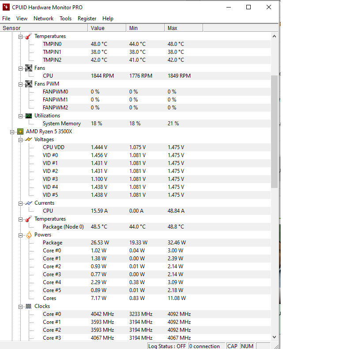Viewport: 339px width, 349px height.
Task: Select the Package (Node 0) row
Action: [x=156, y=227]
